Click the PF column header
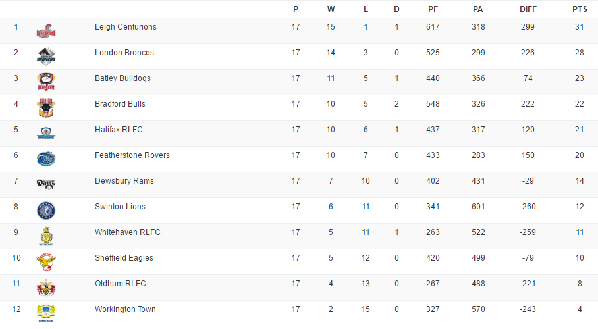 (x=433, y=9)
